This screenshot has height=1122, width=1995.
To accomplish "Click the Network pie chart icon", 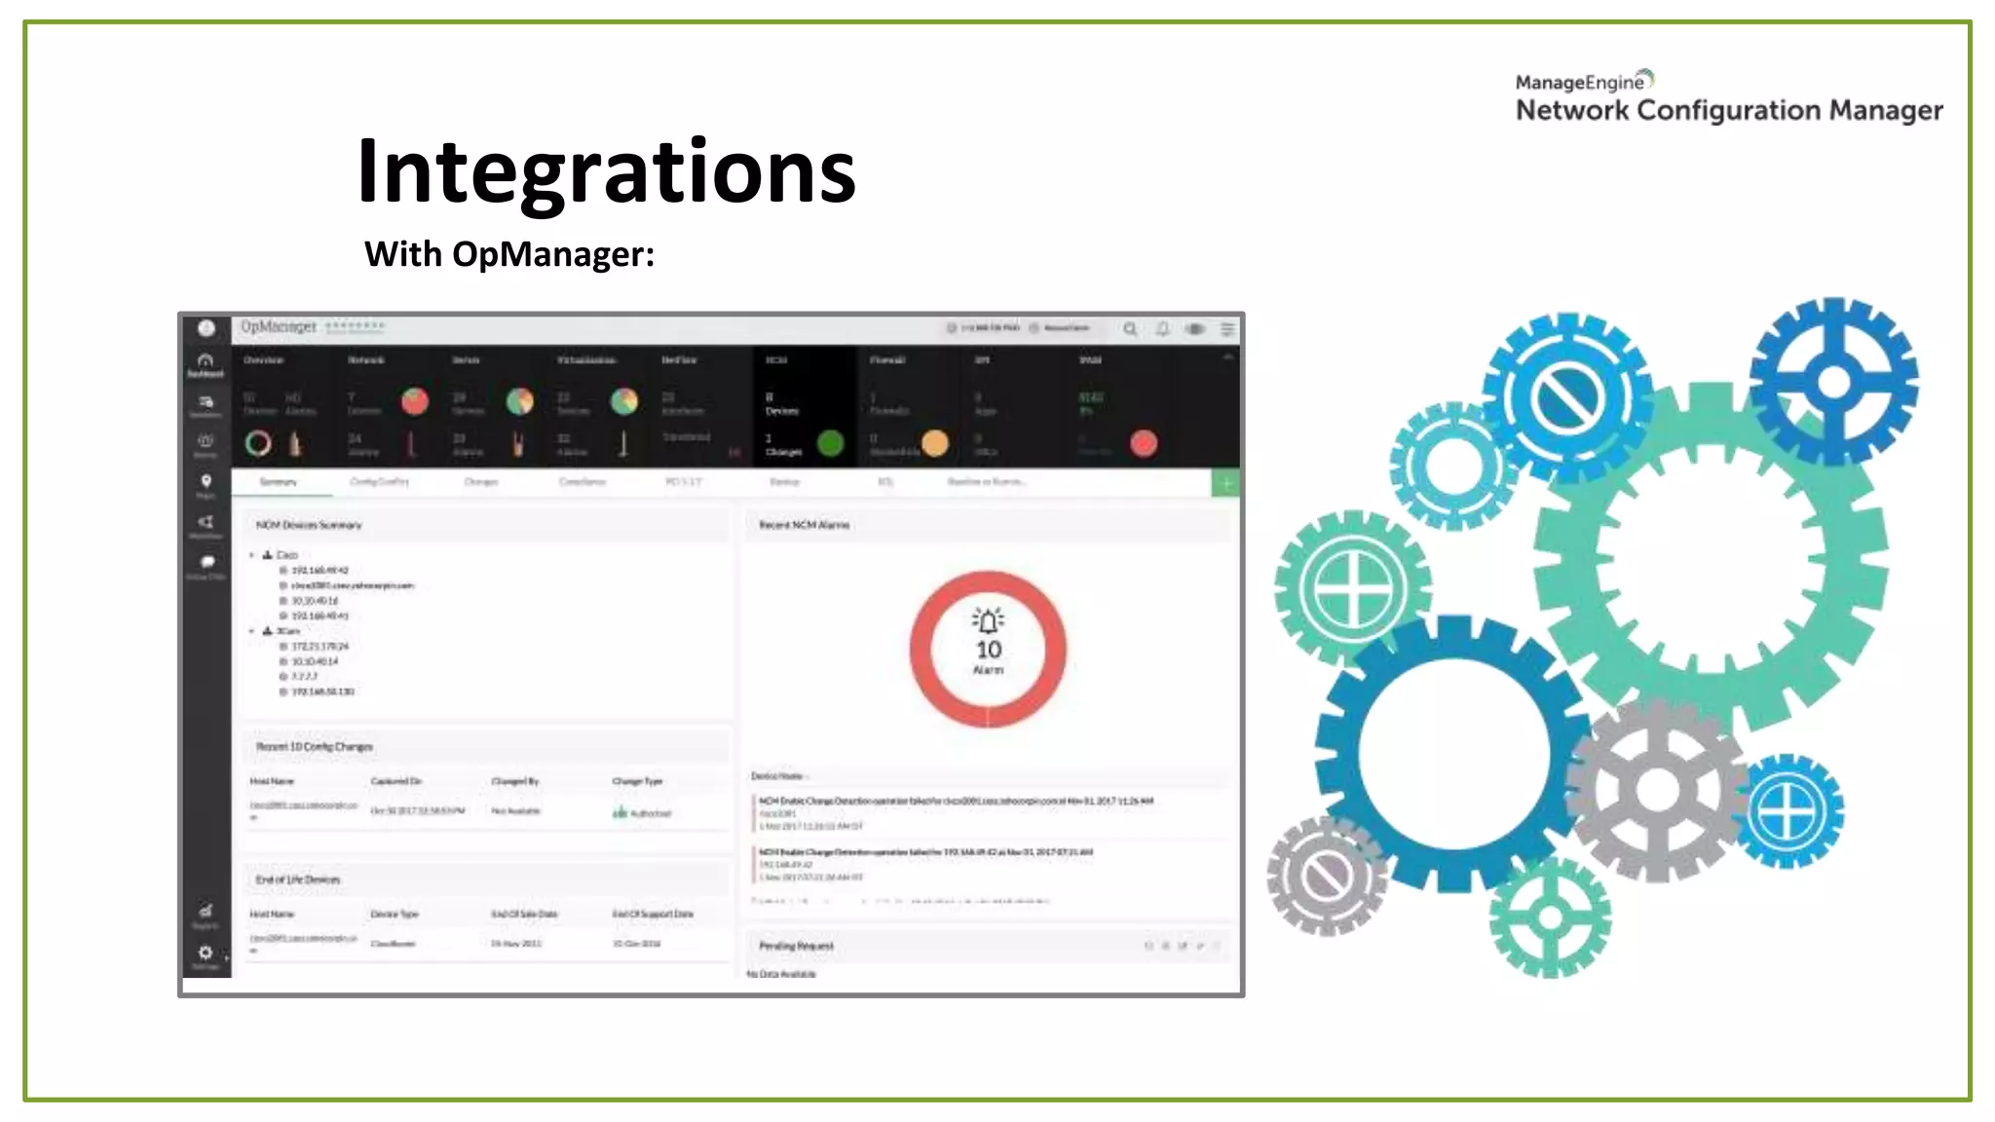I will pyautogui.click(x=415, y=401).
